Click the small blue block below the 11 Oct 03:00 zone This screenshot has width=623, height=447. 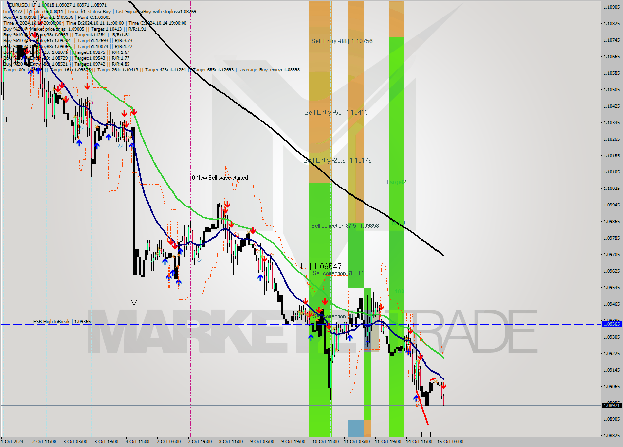tap(356, 428)
